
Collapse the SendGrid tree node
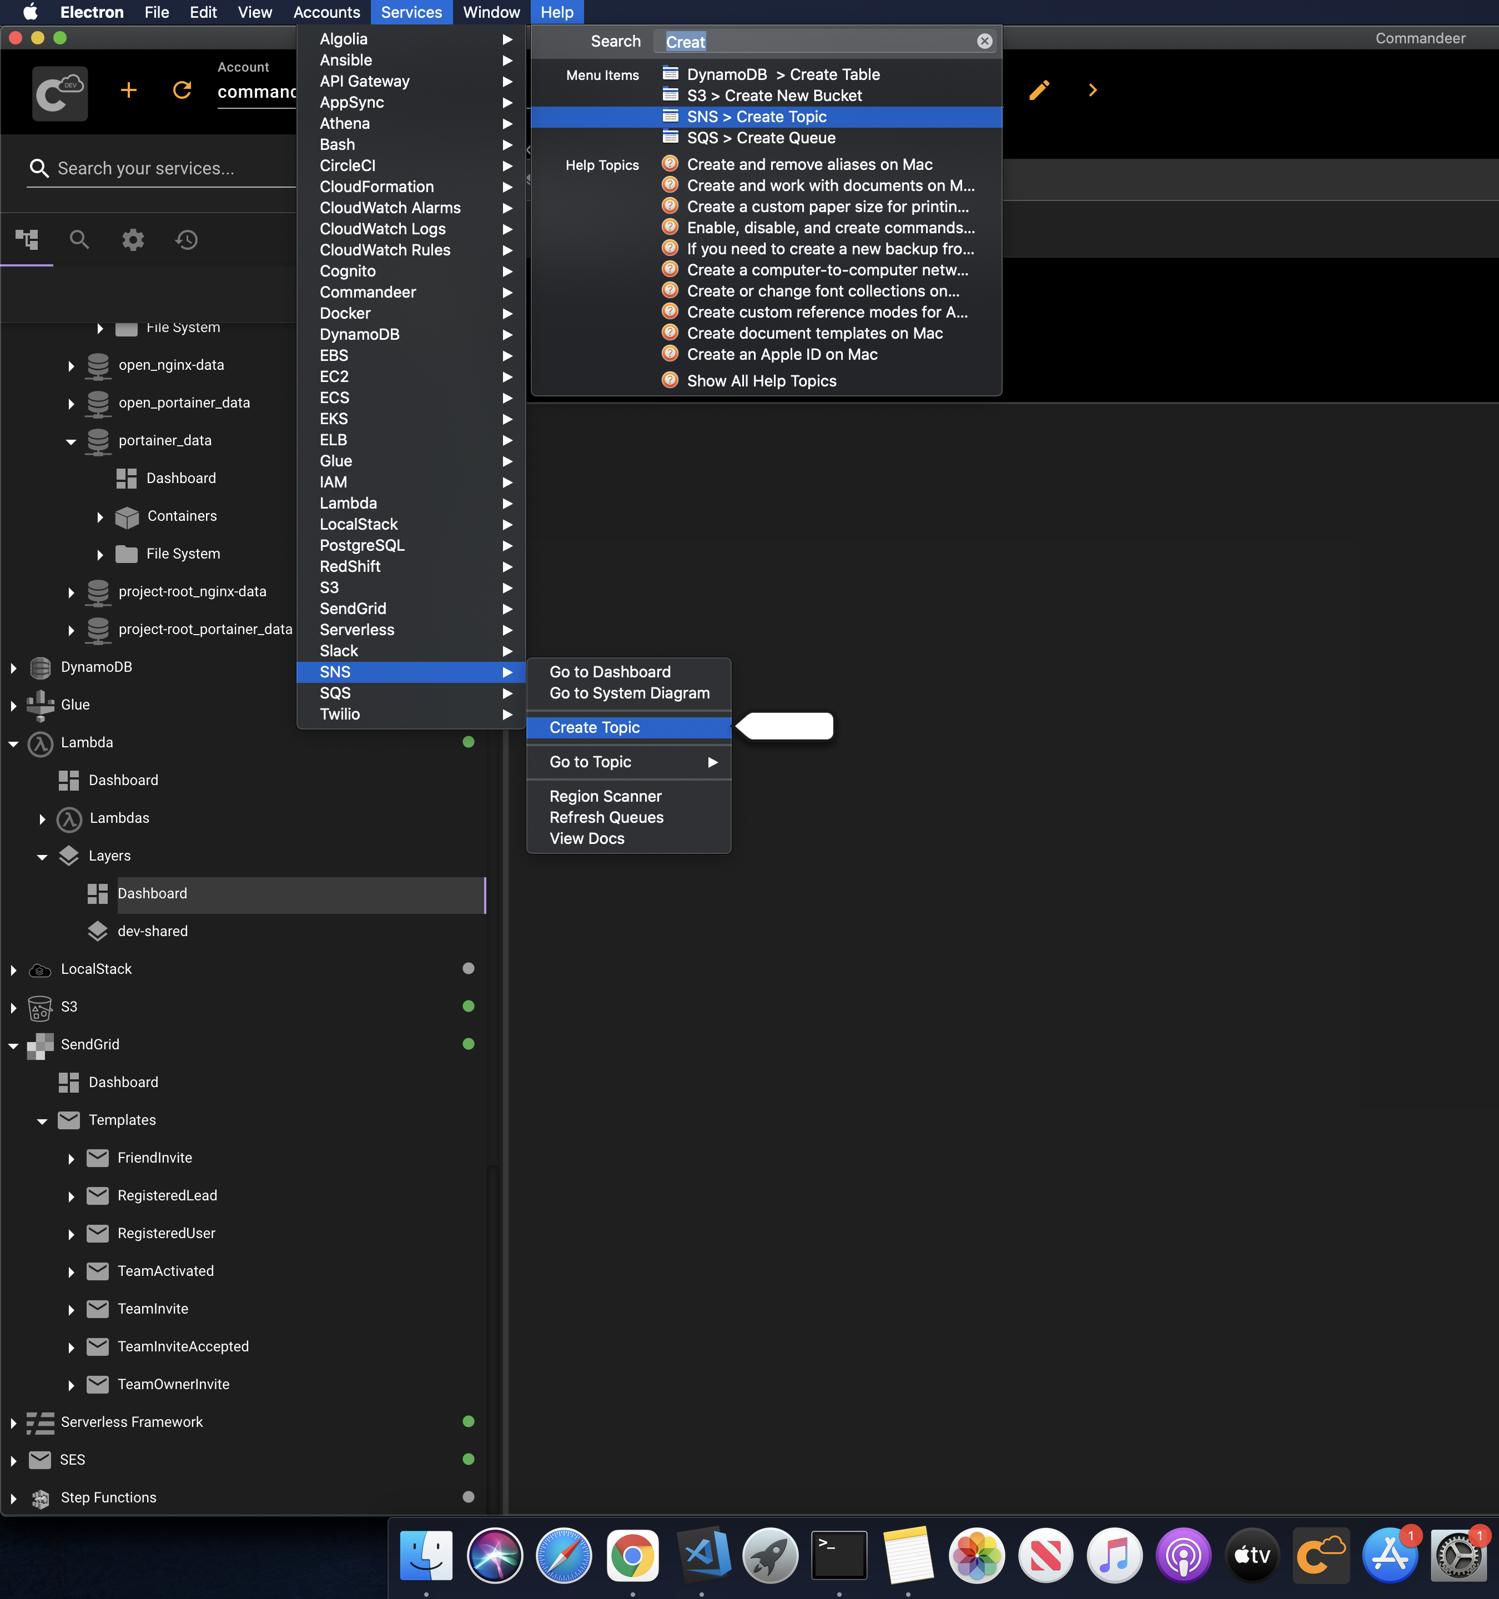[x=14, y=1045]
